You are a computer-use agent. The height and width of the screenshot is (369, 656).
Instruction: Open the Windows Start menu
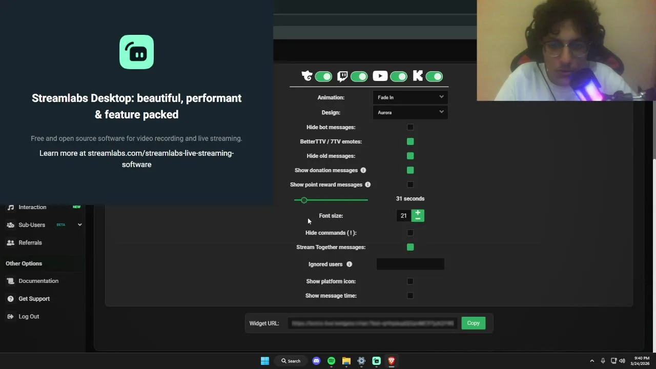click(265, 361)
